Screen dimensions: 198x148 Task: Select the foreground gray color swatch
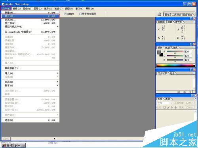click(159, 52)
